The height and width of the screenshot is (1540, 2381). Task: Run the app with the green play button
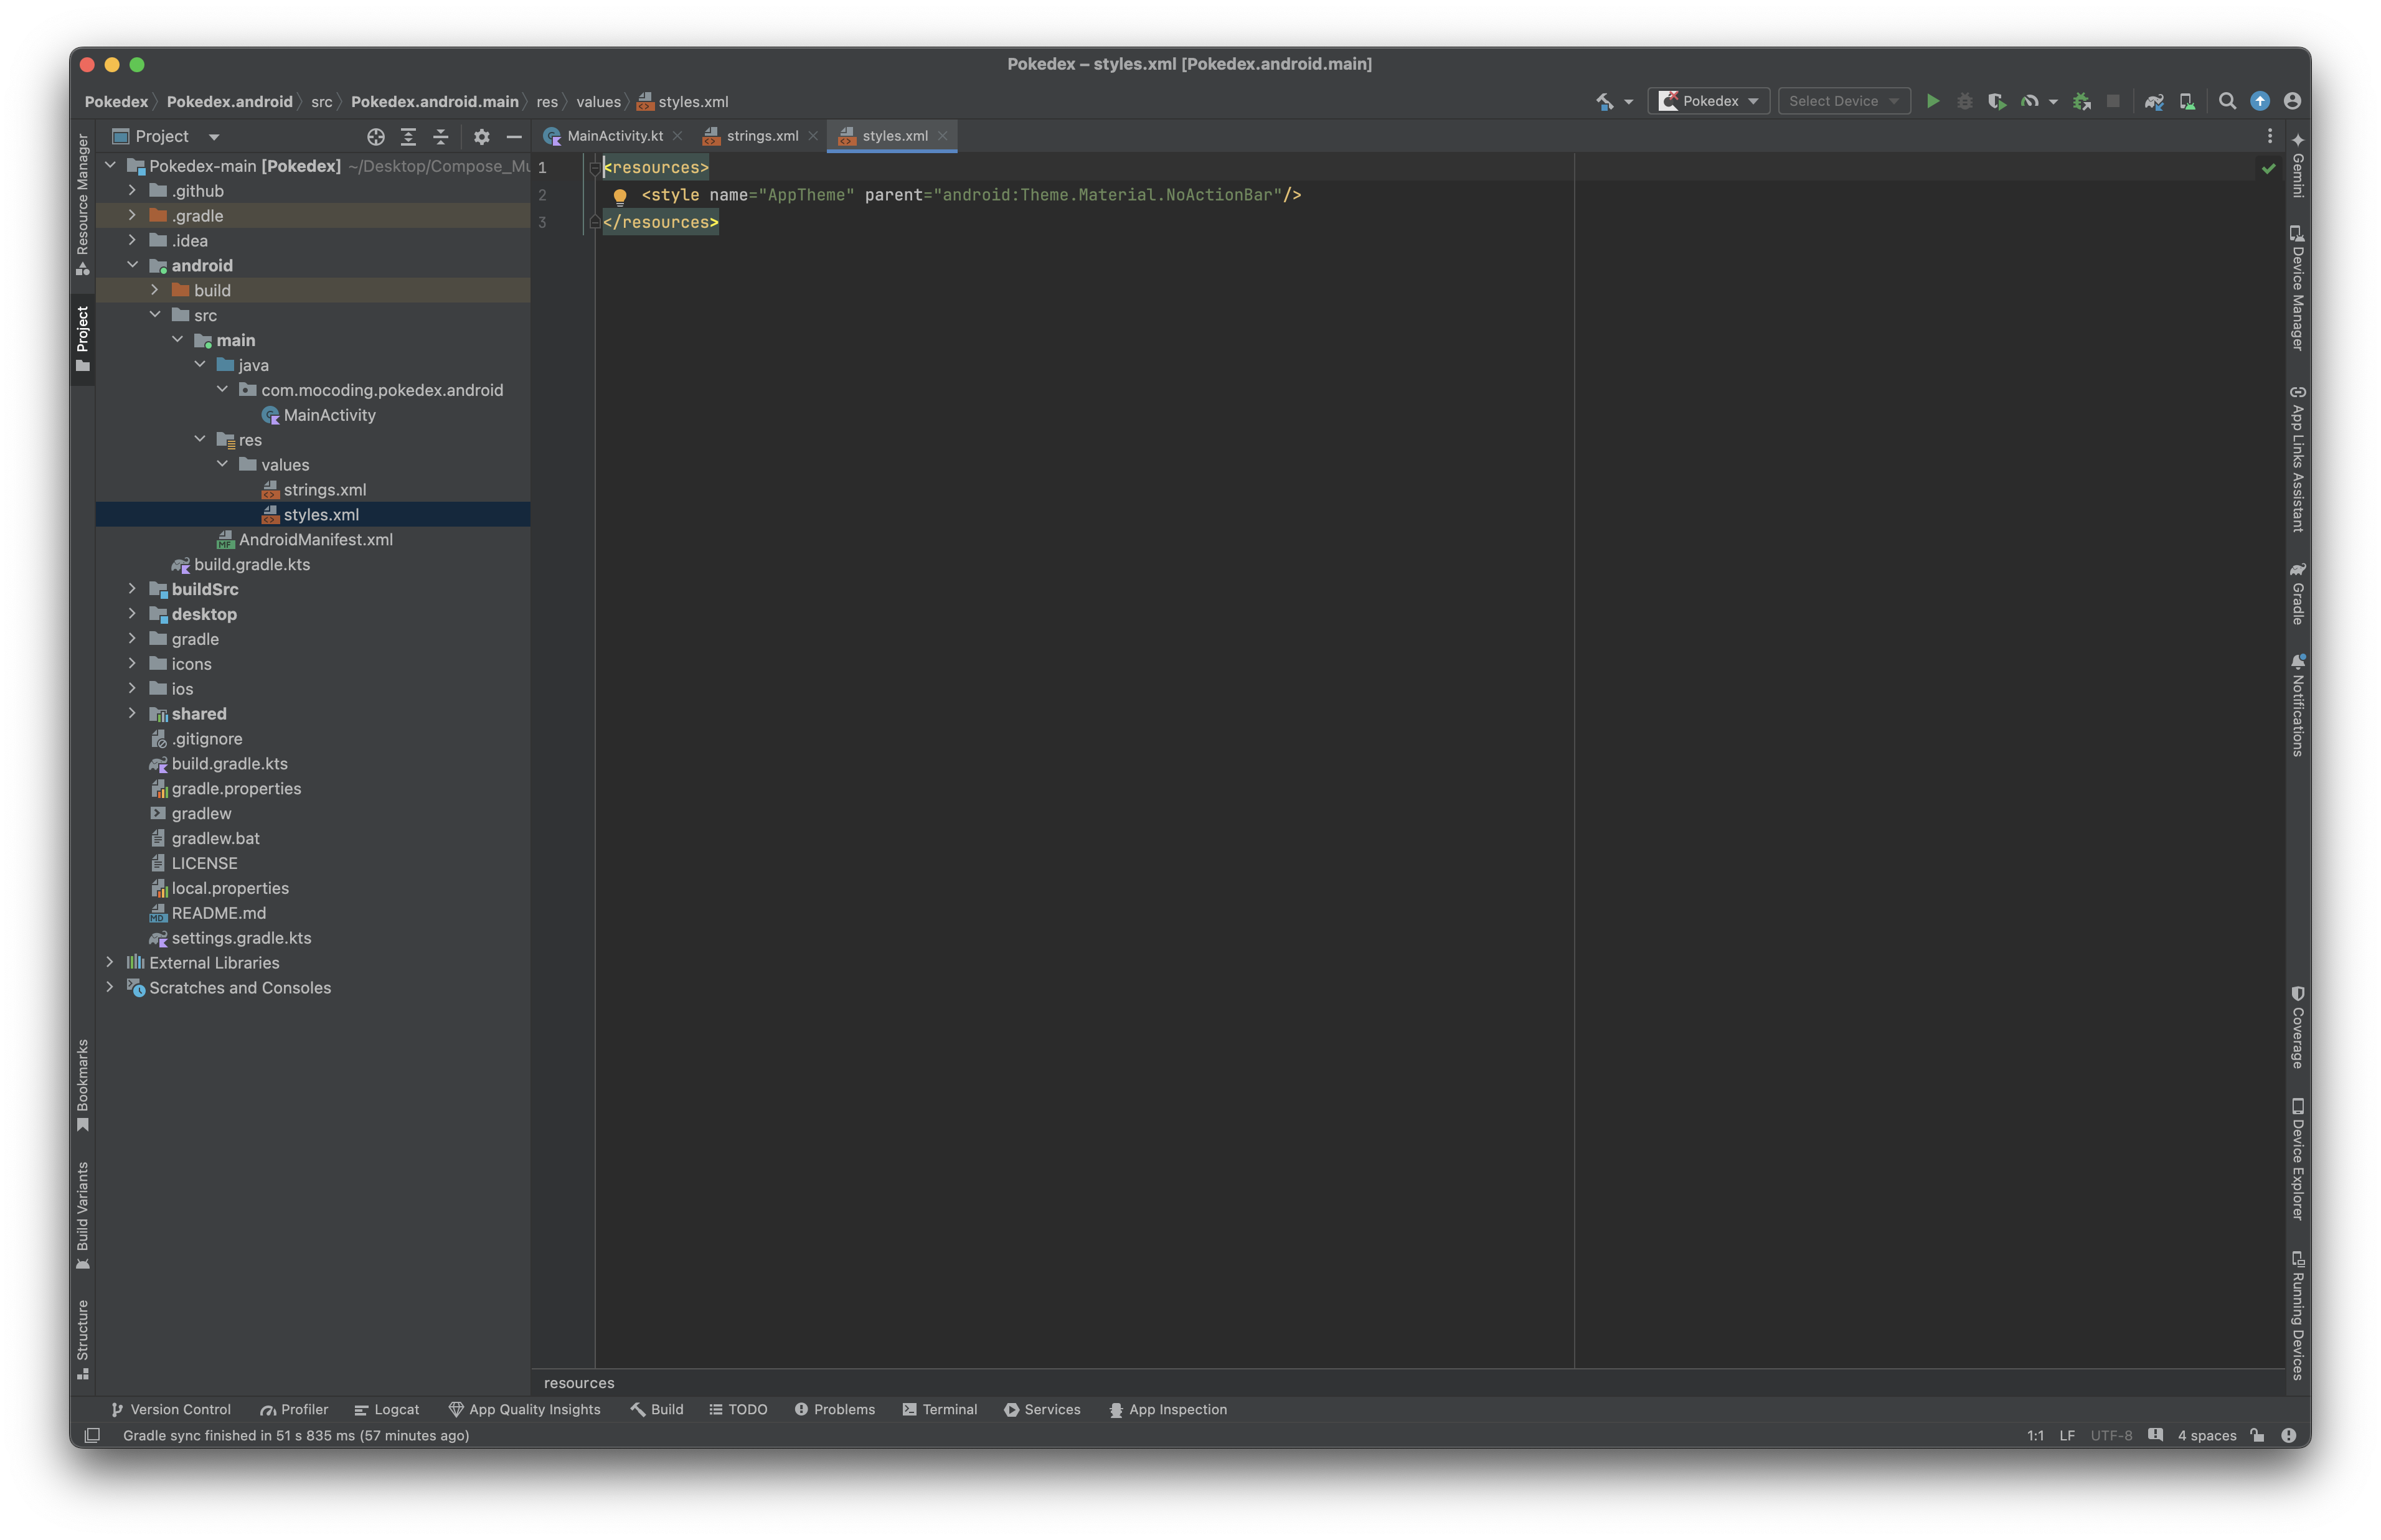click(1932, 101)
